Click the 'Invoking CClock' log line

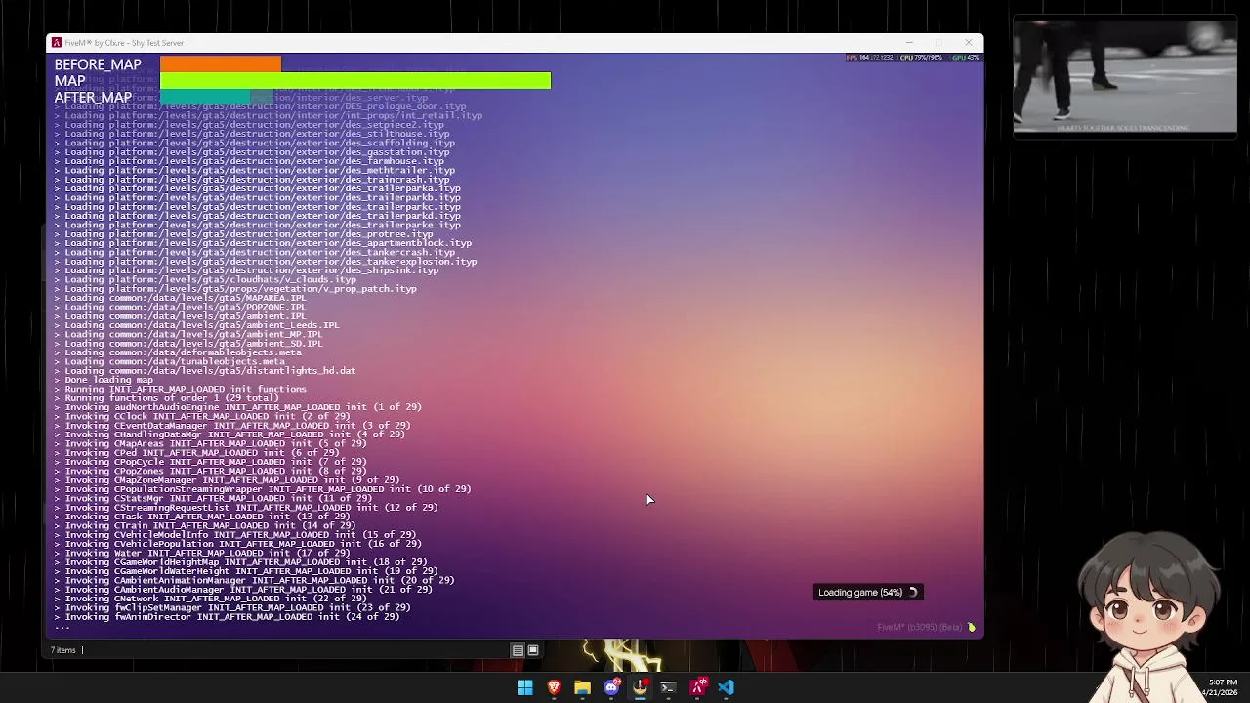pos(202,416)
